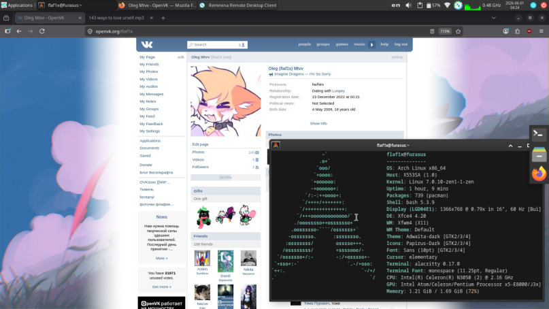549x309 pixels.
Task: Open the file manager from side dock
Action: click(x=539, y=153)
